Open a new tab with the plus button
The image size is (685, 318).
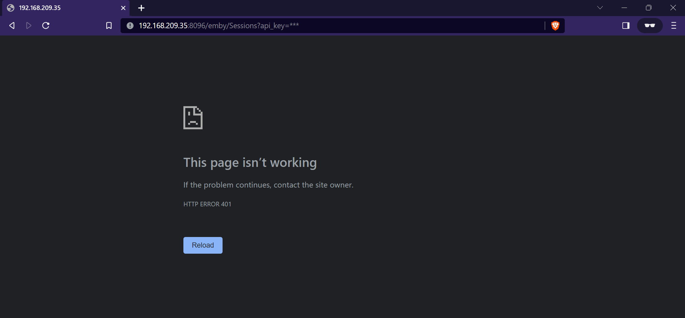[x=141, y=8]
